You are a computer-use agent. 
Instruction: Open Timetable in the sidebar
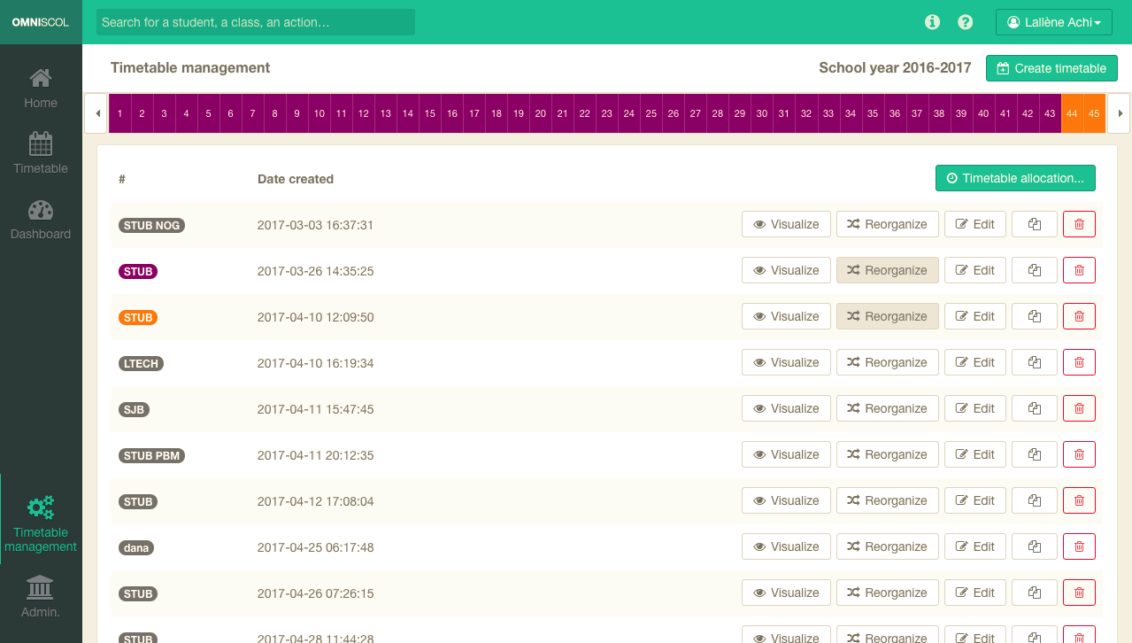pyautogui.click(x=41, y=154)
